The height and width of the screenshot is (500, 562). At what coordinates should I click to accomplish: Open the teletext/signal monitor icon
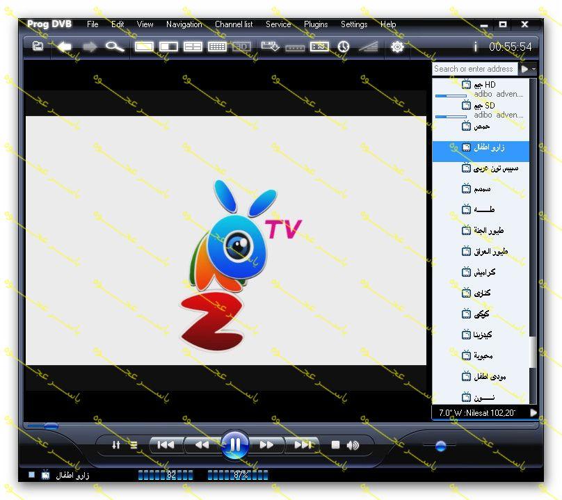coord(319,47)
